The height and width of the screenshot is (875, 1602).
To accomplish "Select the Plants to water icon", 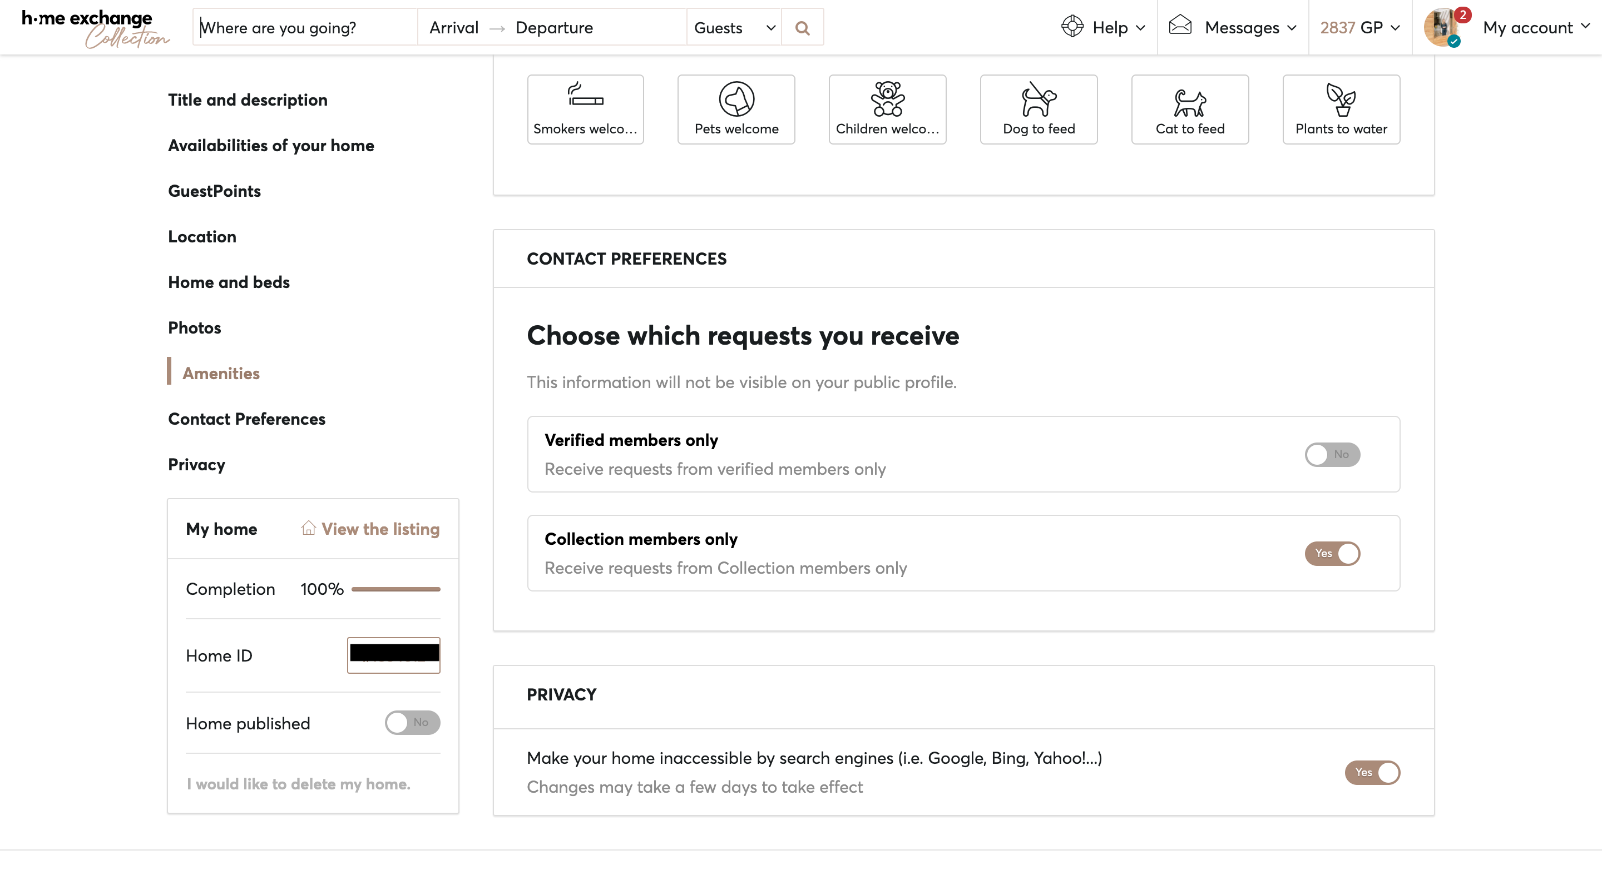I will (x=1341, y=100).
